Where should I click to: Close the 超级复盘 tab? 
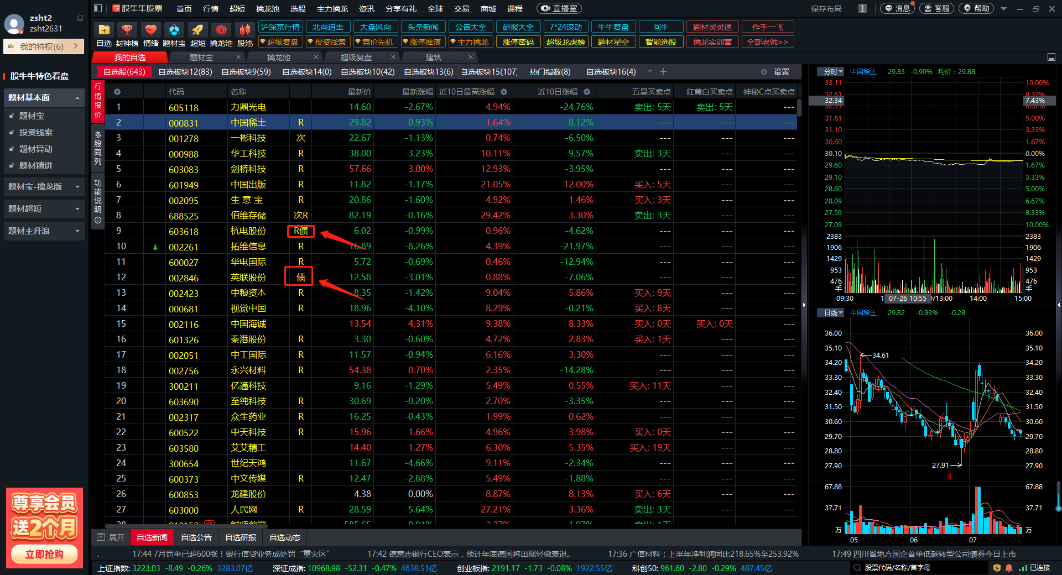(x=393, y=57)
